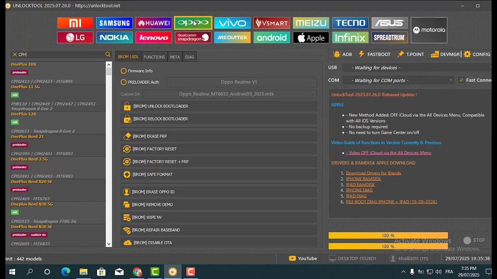Run [BROM] WIPE NV

pyautogui.click(x=219, y=217)
